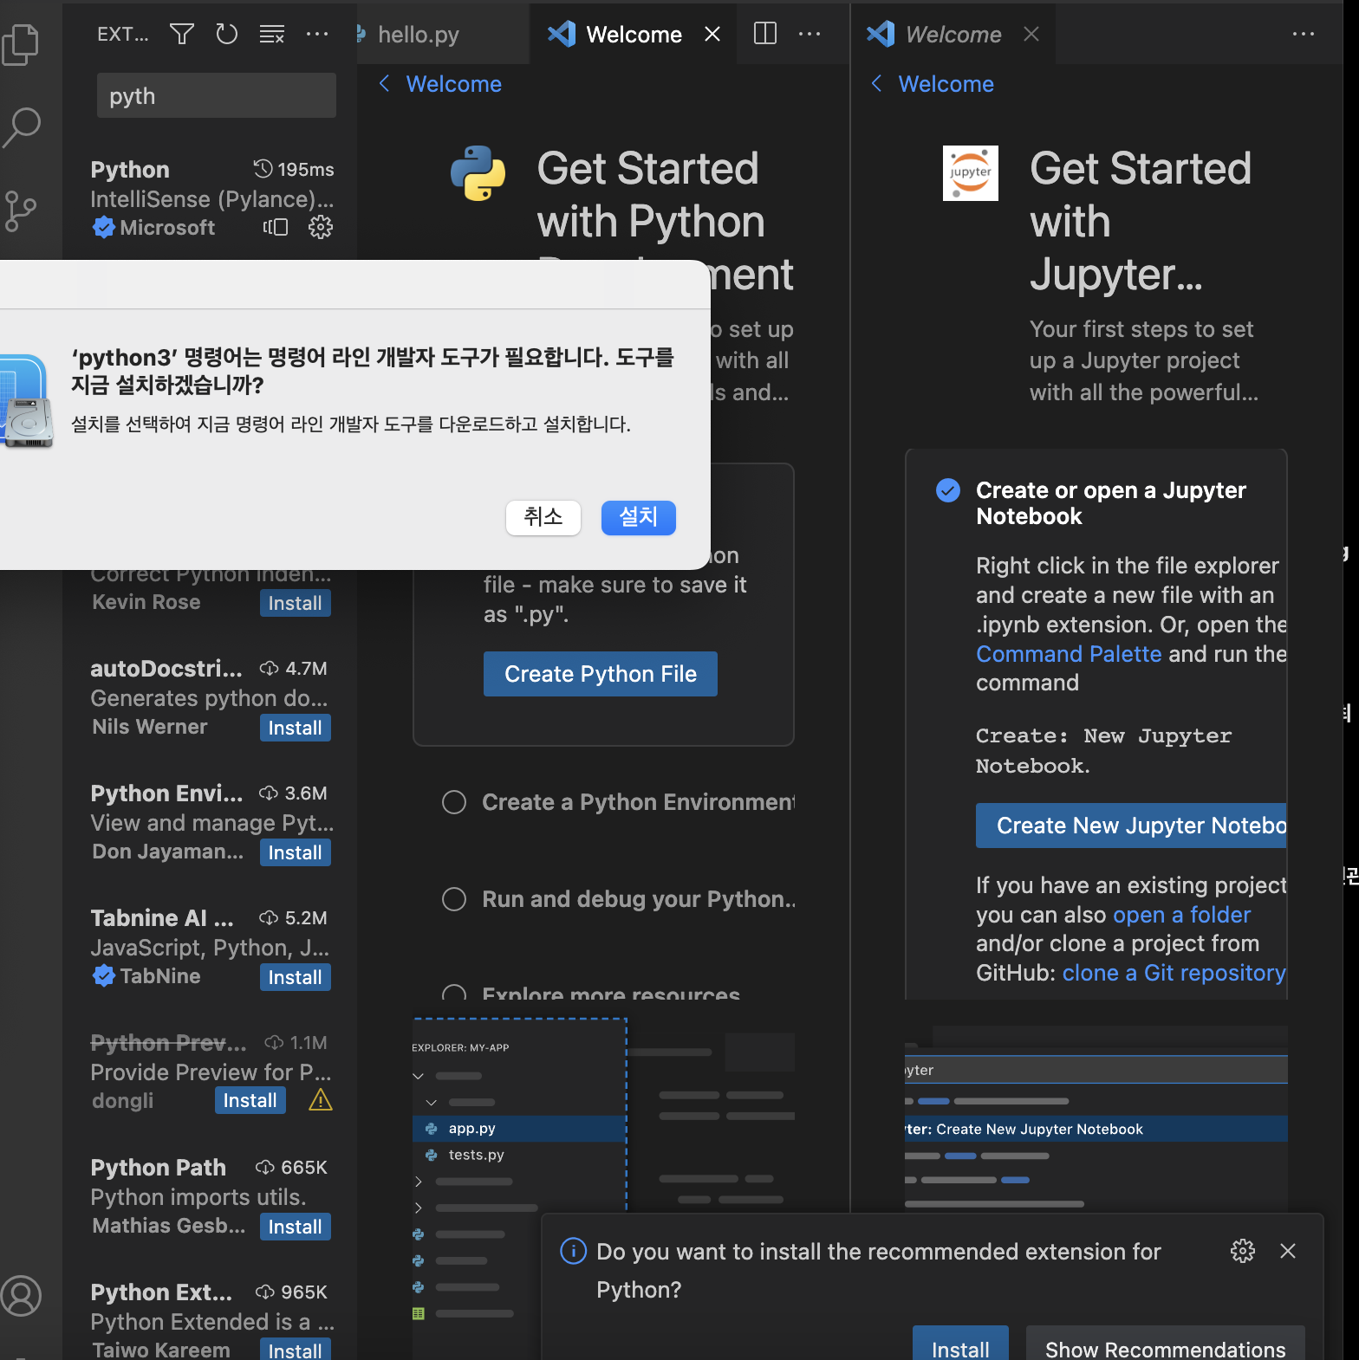
Task: Install Kevin Rose's Python indent extension
Action: [x=295, y=603]
